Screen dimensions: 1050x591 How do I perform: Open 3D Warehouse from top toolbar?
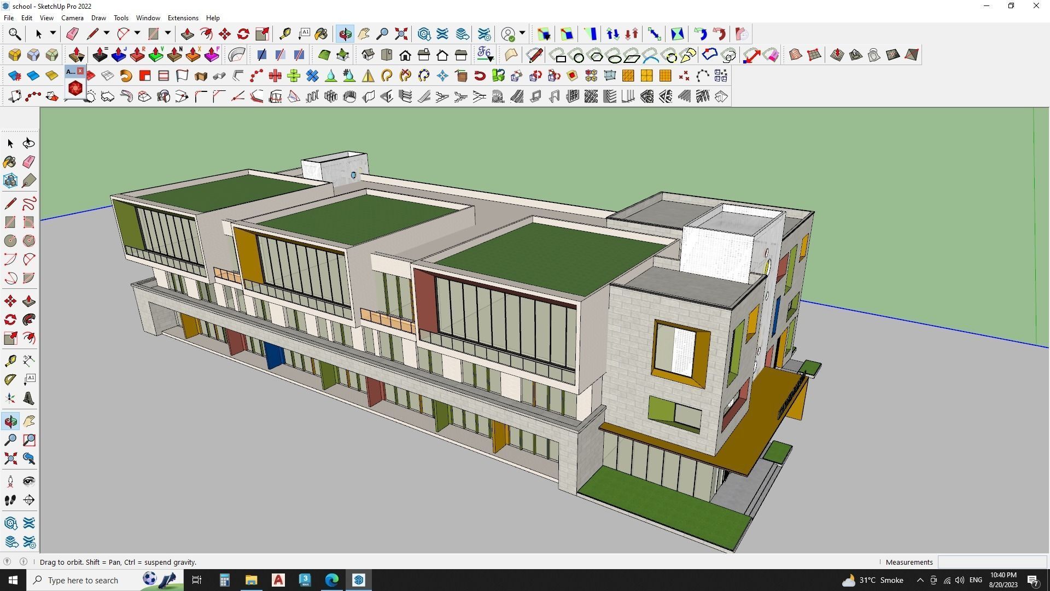424,34
